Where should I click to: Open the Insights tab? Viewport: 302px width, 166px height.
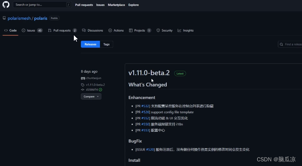(x=186, y=30)
